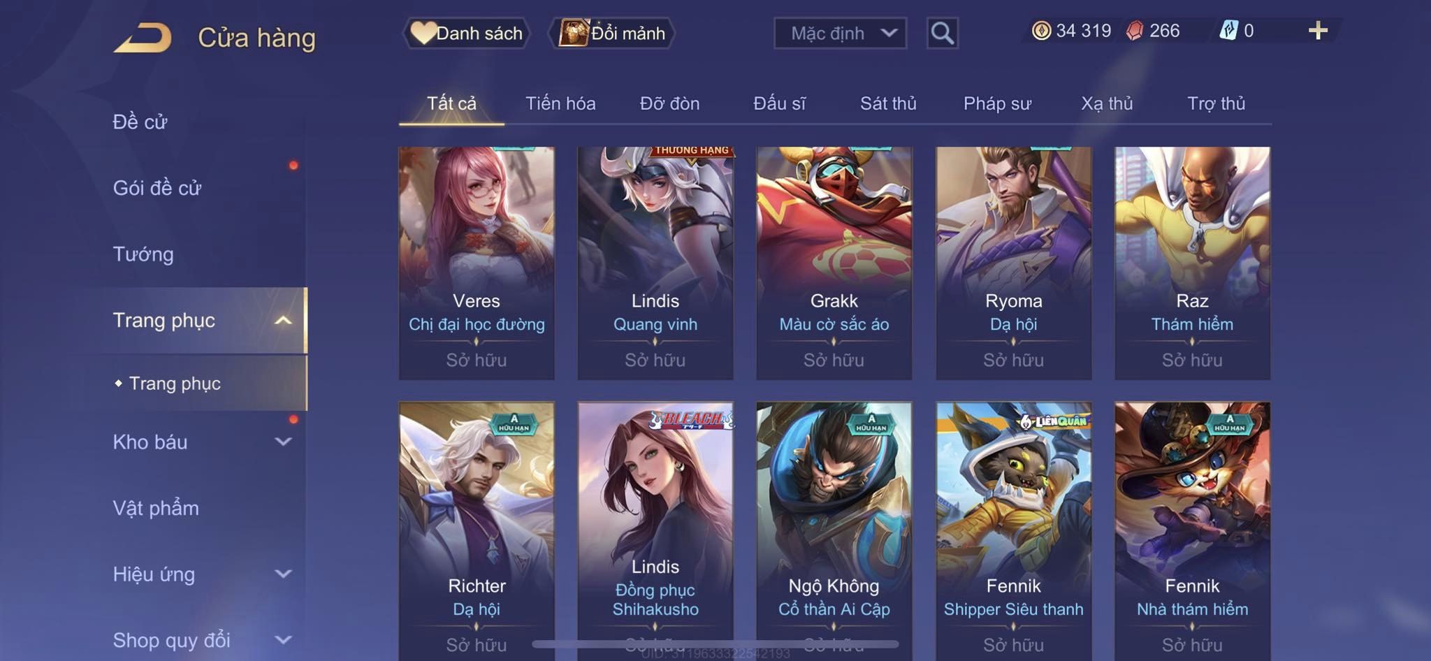Switch to the Pháp sư tab
Viewport: 1431px width, 661px height.
997,103
